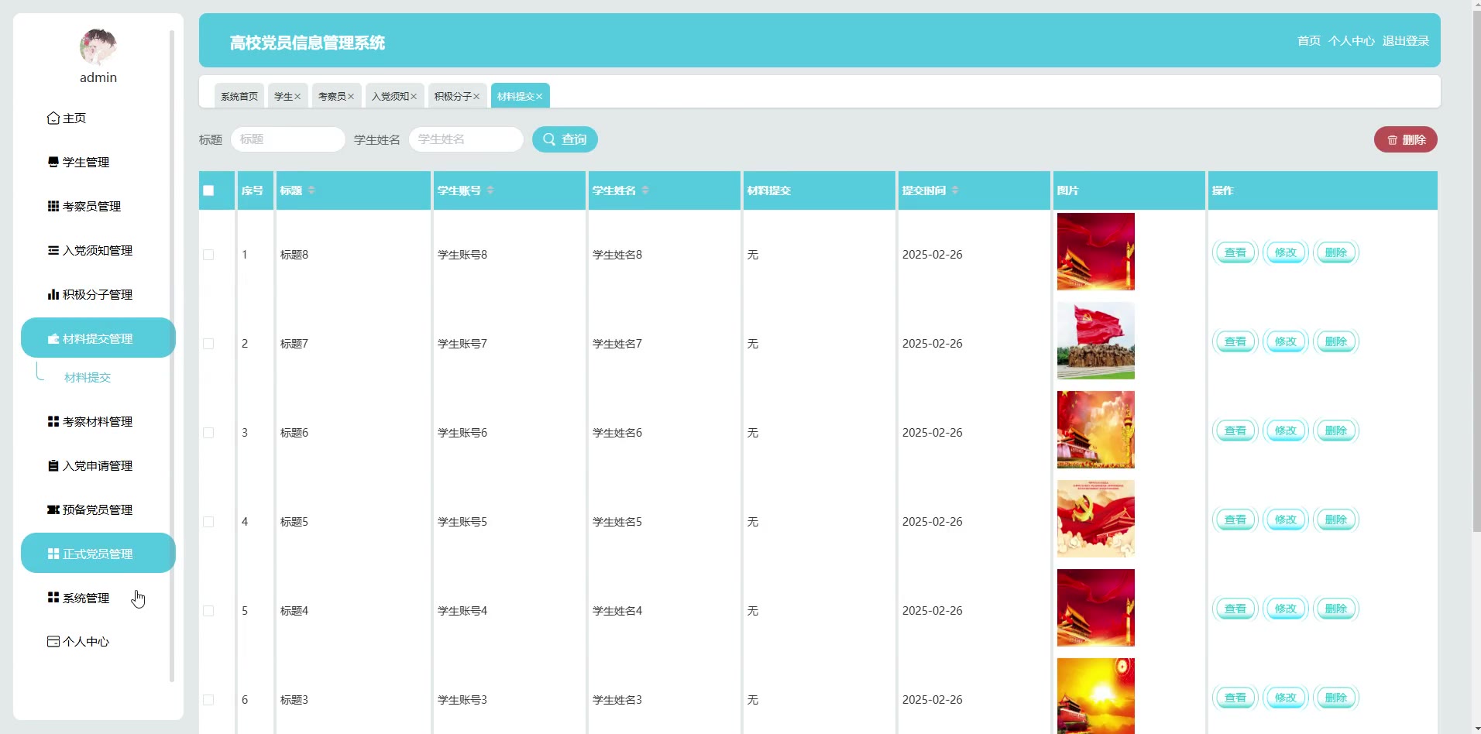Image resolution: width=1481 pixels, height=734 pixels.
Task: Click the 个人中心 card icon
Action: [x=53, y=642]
